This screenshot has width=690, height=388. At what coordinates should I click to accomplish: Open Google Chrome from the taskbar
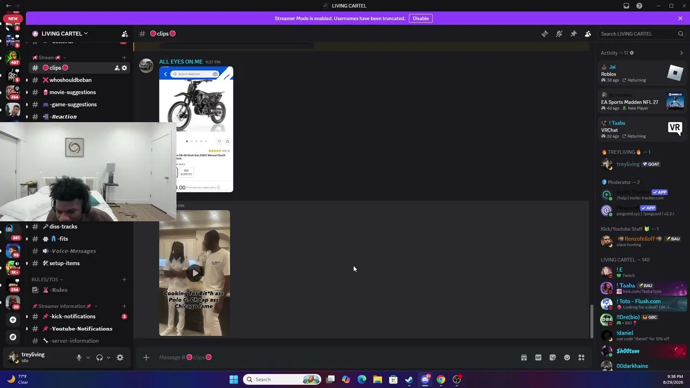441,379
